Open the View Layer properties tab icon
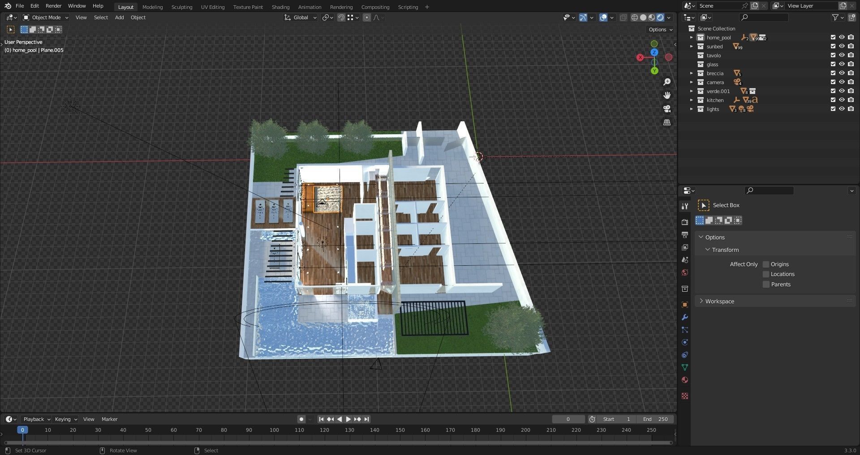Viewport: 860px width, 455px height. pyautogui.click(x=684, y=247)
